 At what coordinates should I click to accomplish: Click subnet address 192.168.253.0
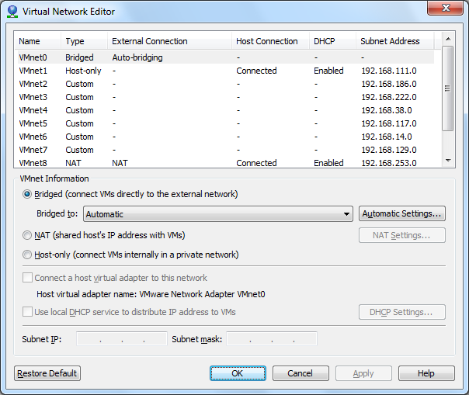click(x=389, y=163)
